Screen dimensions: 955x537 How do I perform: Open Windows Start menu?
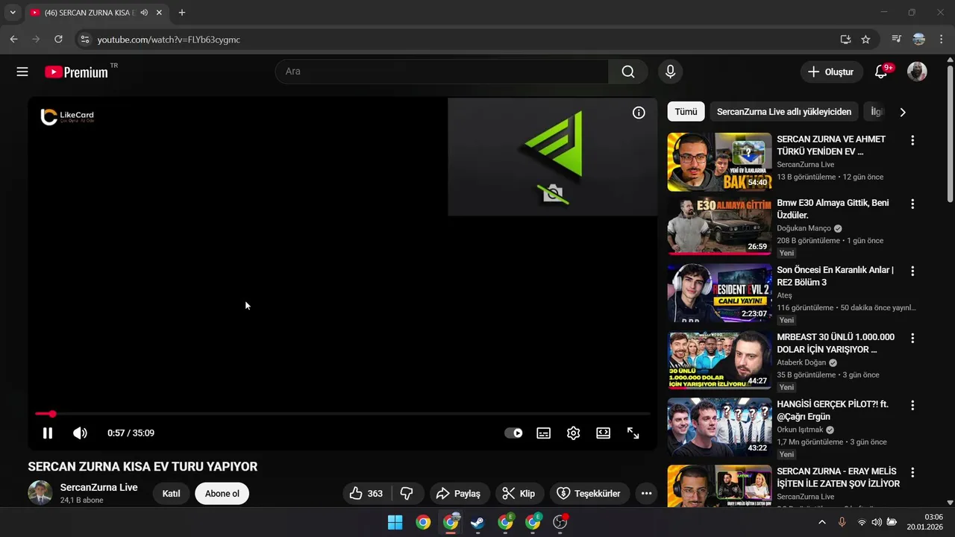pos(395,522)
